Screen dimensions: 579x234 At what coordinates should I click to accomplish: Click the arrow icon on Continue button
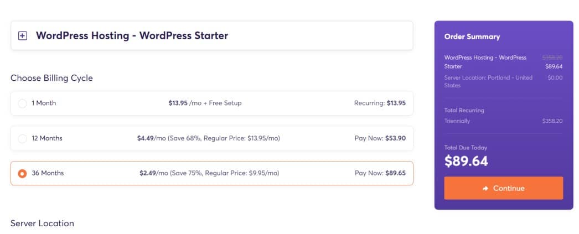coord(485,189)
